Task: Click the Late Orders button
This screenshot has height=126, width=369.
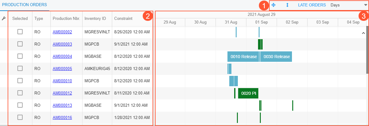Action: pyautogui.click(x=312, y=5)
